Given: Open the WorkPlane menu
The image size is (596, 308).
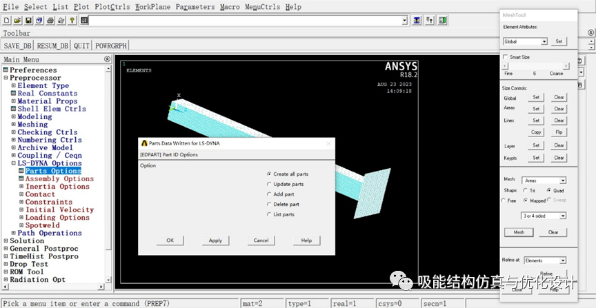Looking at the screenshot, I should click(x=153, y=7).
